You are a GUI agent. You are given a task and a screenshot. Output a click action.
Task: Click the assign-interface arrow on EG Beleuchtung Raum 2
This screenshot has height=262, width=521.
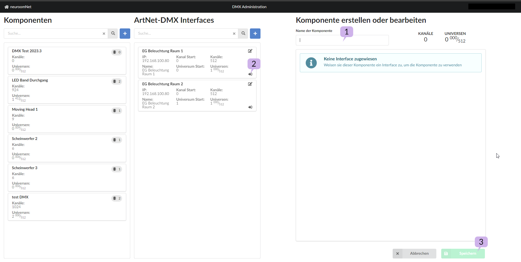pos(250,107)
